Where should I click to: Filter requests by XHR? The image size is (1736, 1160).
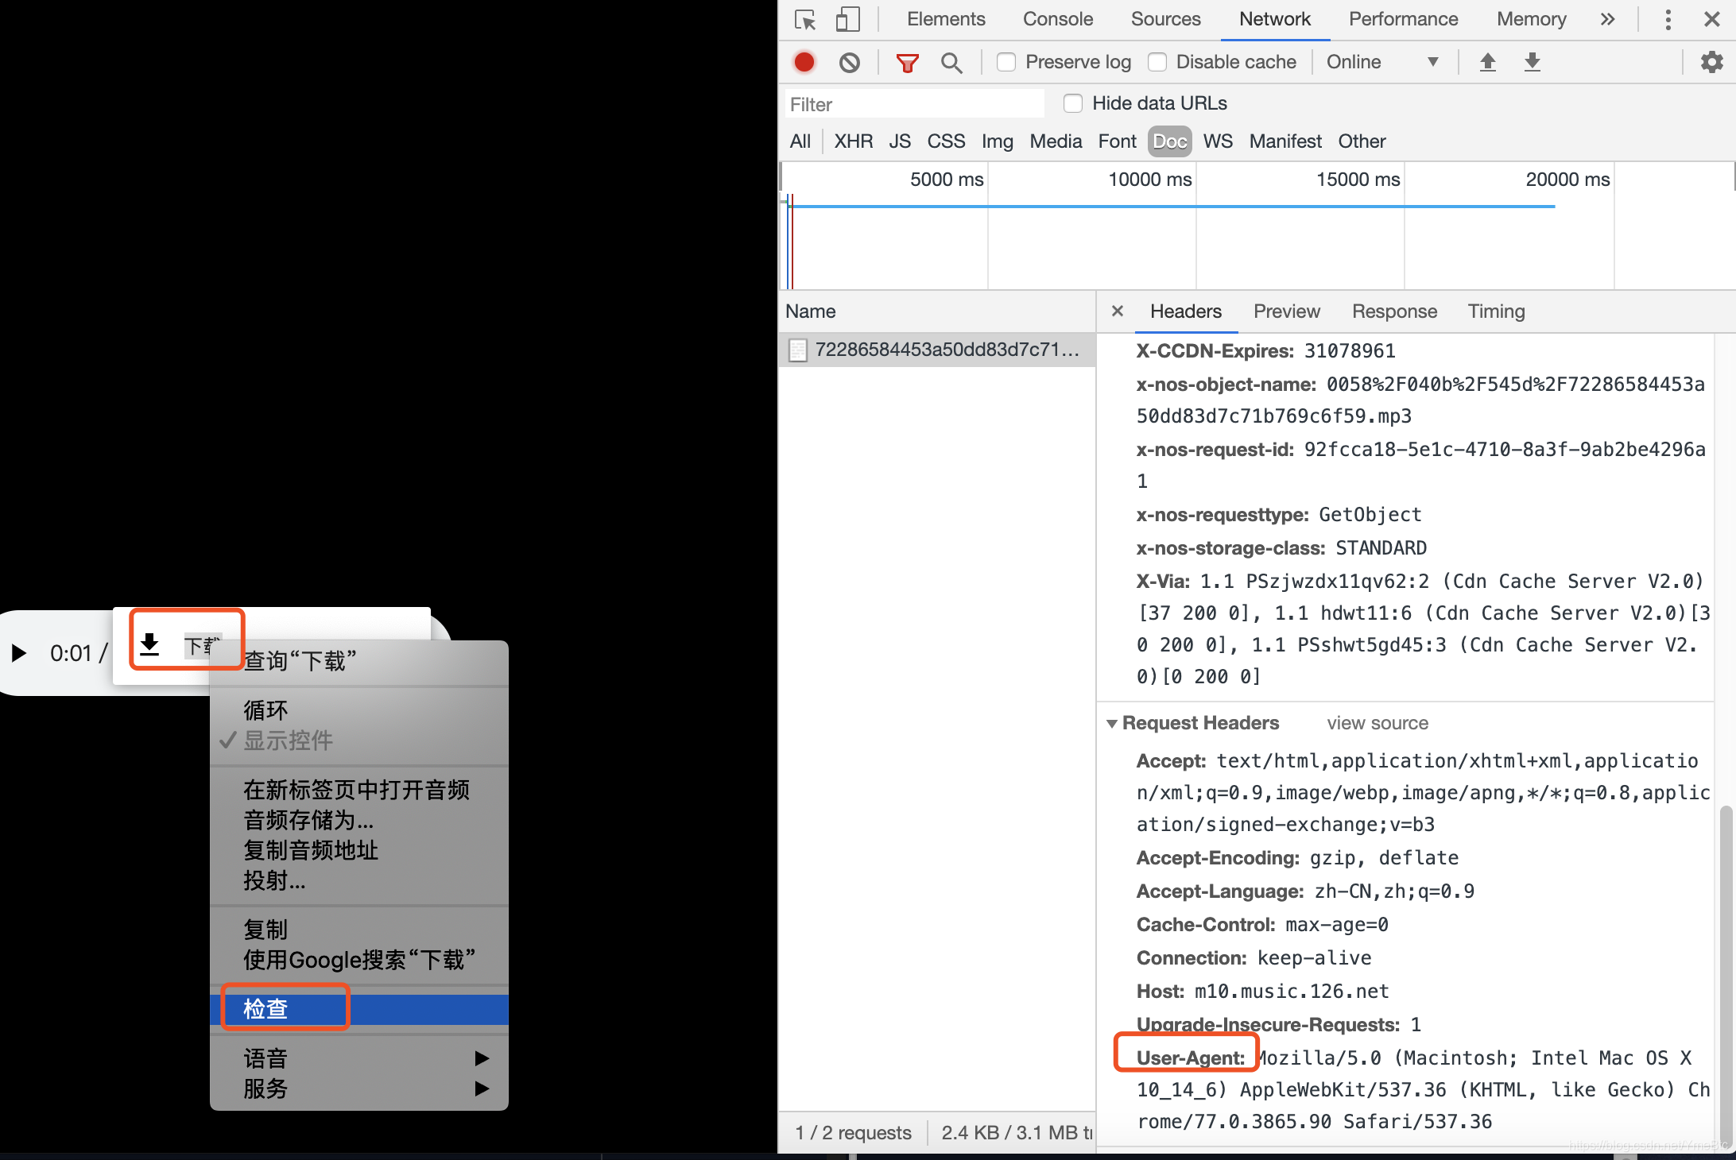[854, 141]
